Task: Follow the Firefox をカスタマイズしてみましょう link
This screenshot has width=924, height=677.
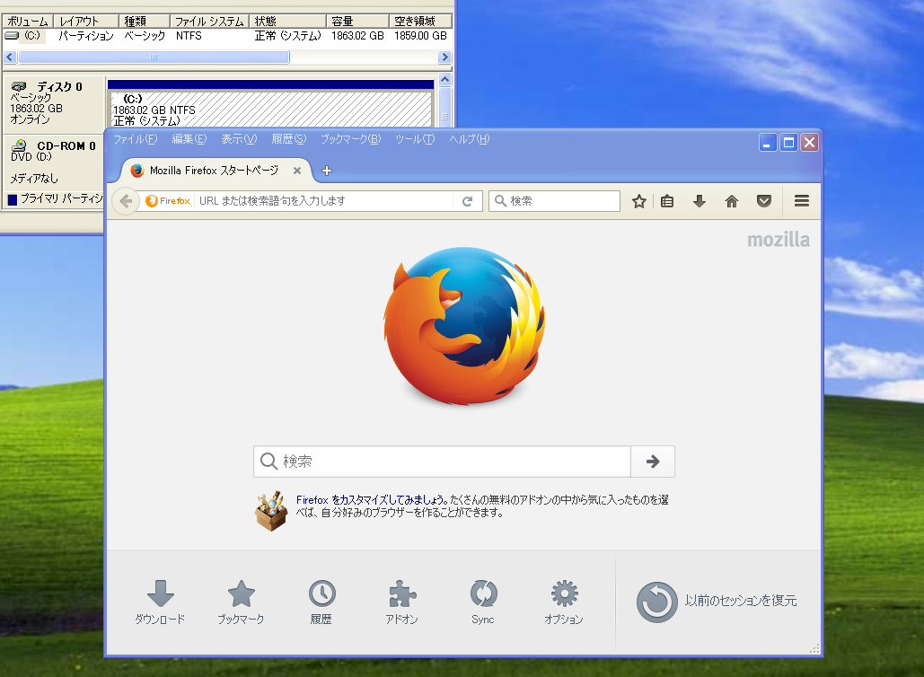Action: pos(371,499)
